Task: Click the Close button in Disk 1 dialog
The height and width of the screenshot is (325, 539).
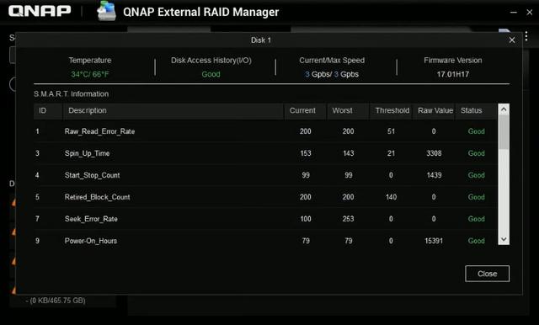Action: pyautogui.click(x=487, y=274)
